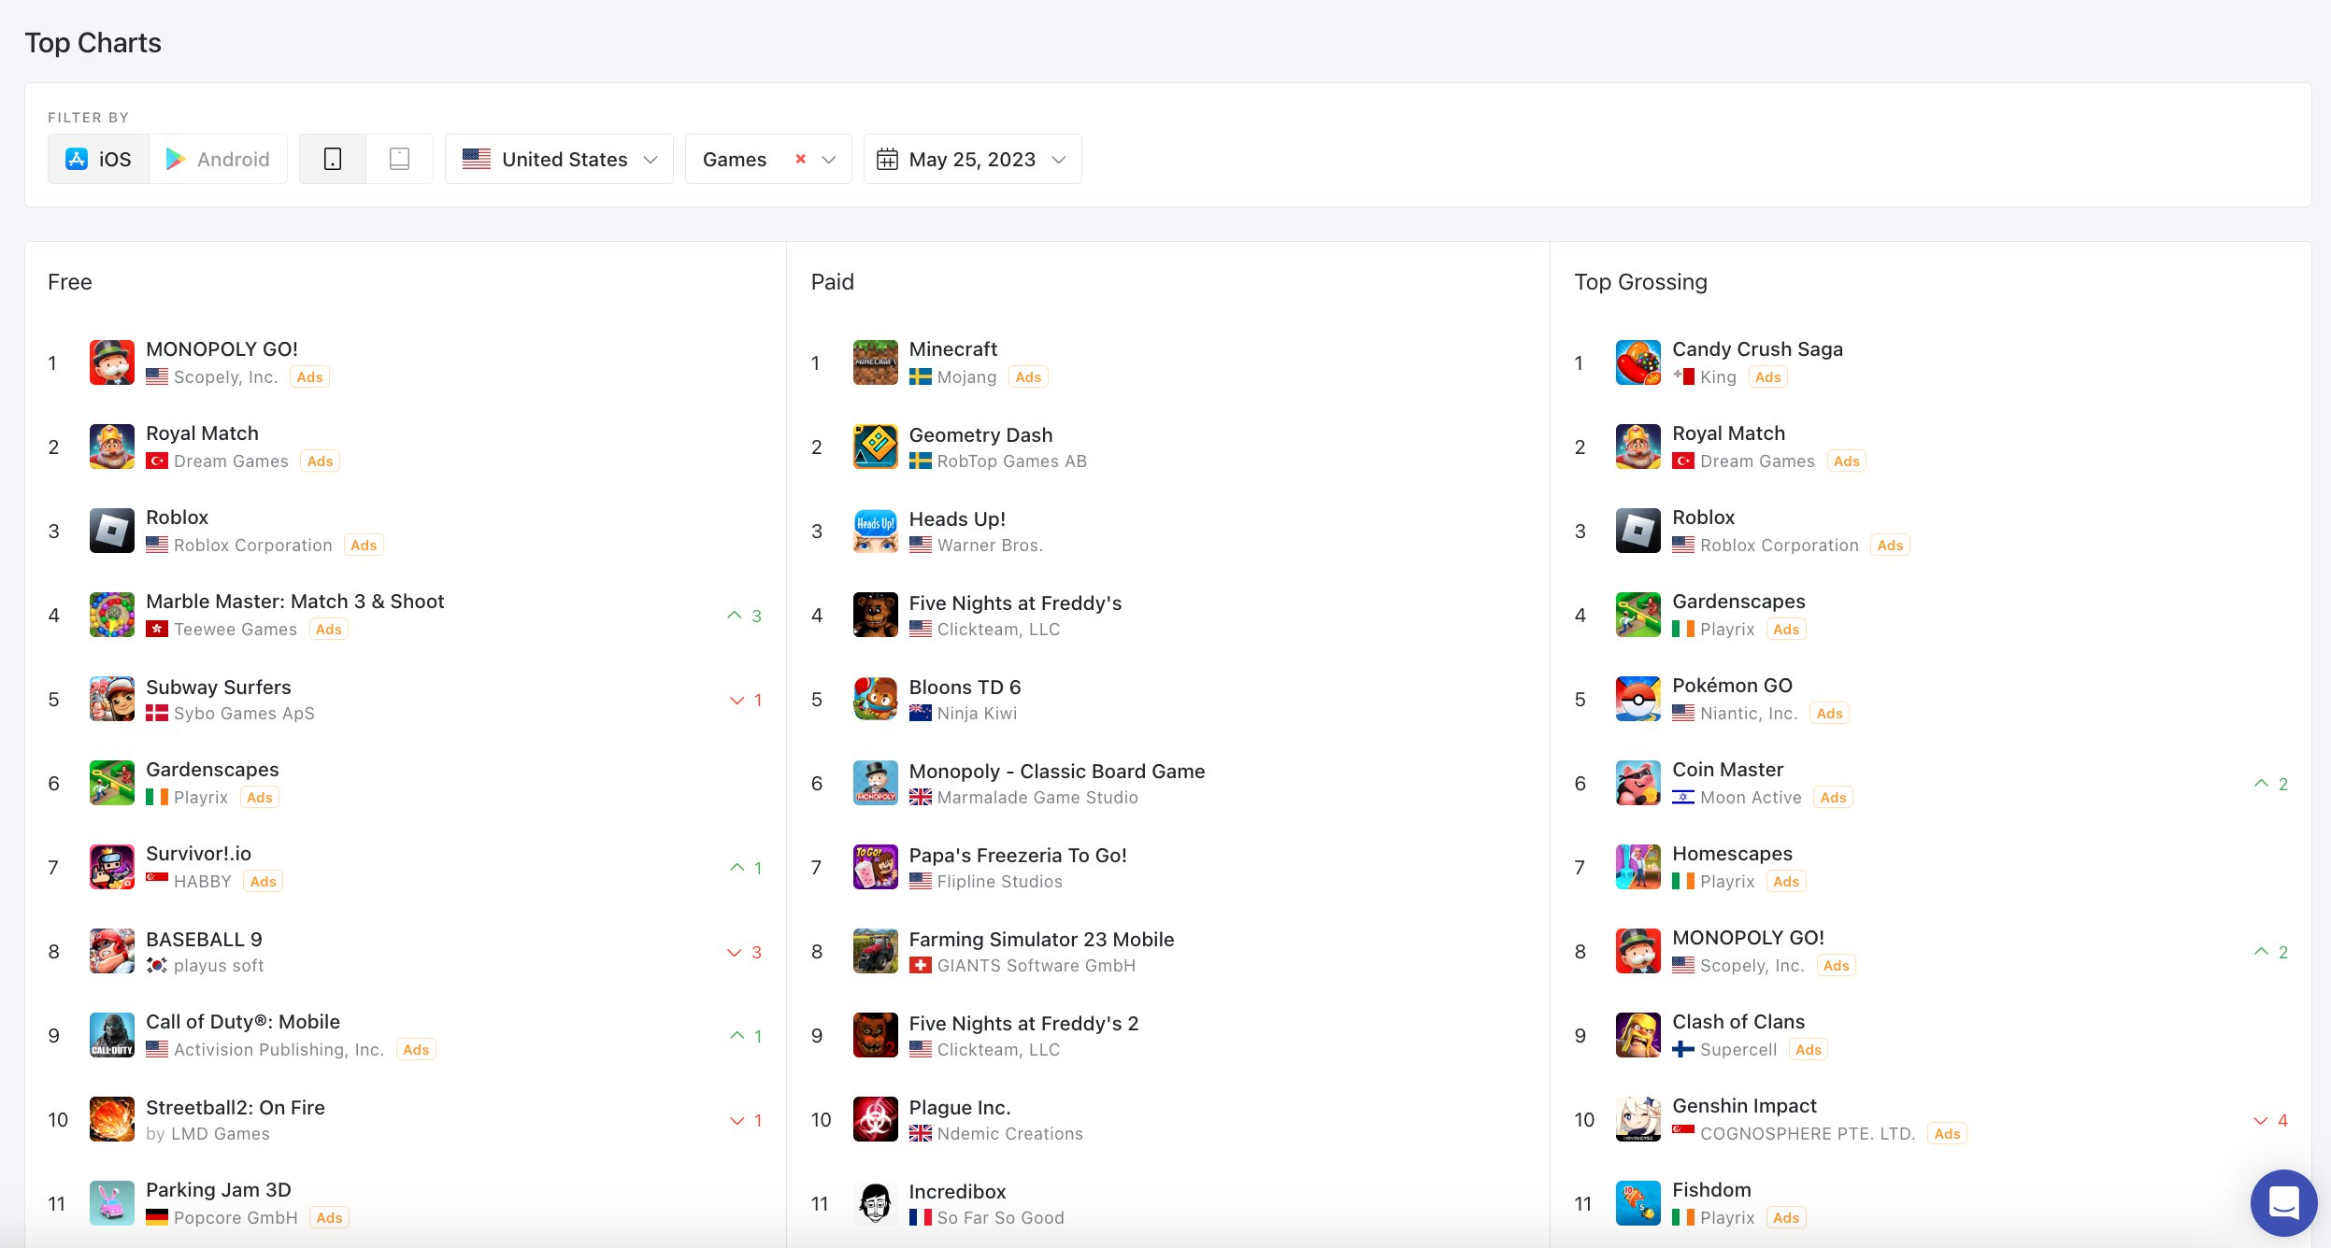Viewport: 2331px width, 1248px height.
Task: Open MONOPOLY GO! title in Top Grossing
Action: tap(1748, 937)
